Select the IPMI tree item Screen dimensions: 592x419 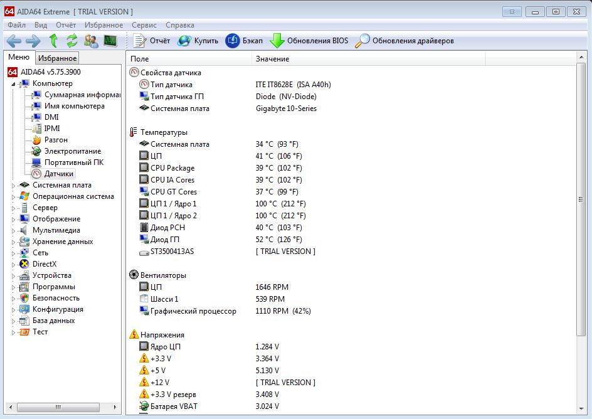click(52, 129)
